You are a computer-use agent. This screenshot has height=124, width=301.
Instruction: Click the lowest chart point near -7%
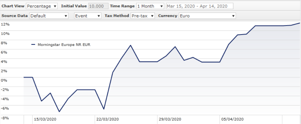(59, 111)
